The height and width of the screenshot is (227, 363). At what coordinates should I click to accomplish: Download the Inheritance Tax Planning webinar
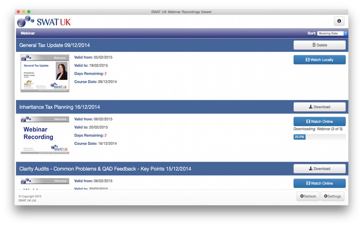[x=319, y=107]
